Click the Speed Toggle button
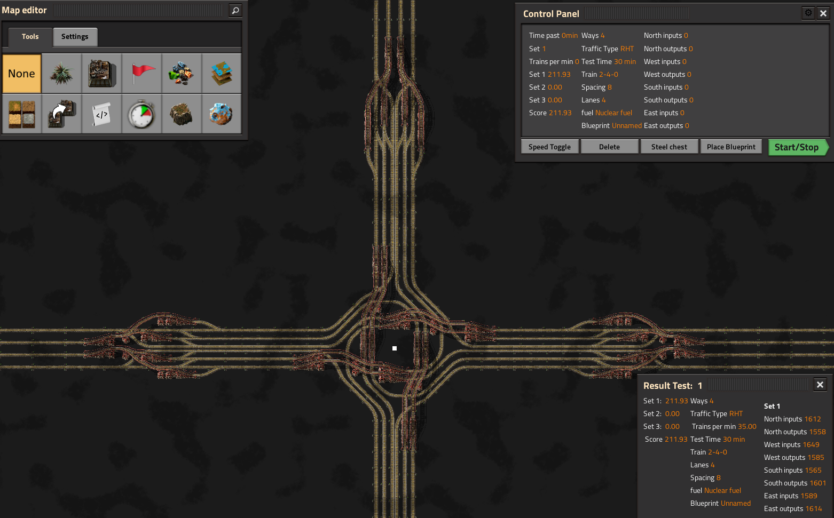 (549, 147)
